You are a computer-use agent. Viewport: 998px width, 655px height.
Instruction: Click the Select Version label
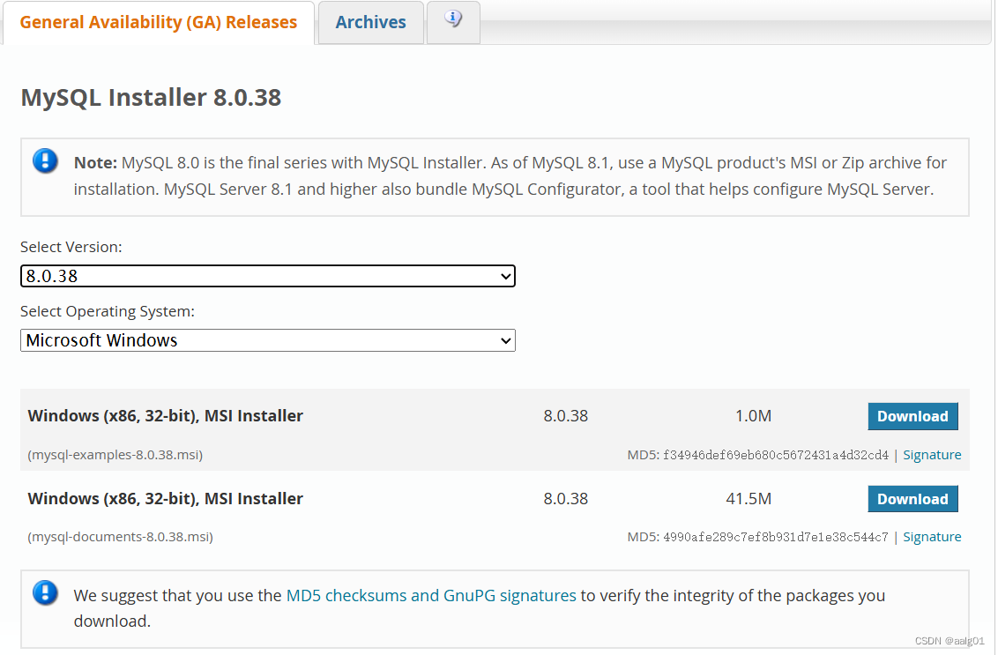click(x=71, y=247)
